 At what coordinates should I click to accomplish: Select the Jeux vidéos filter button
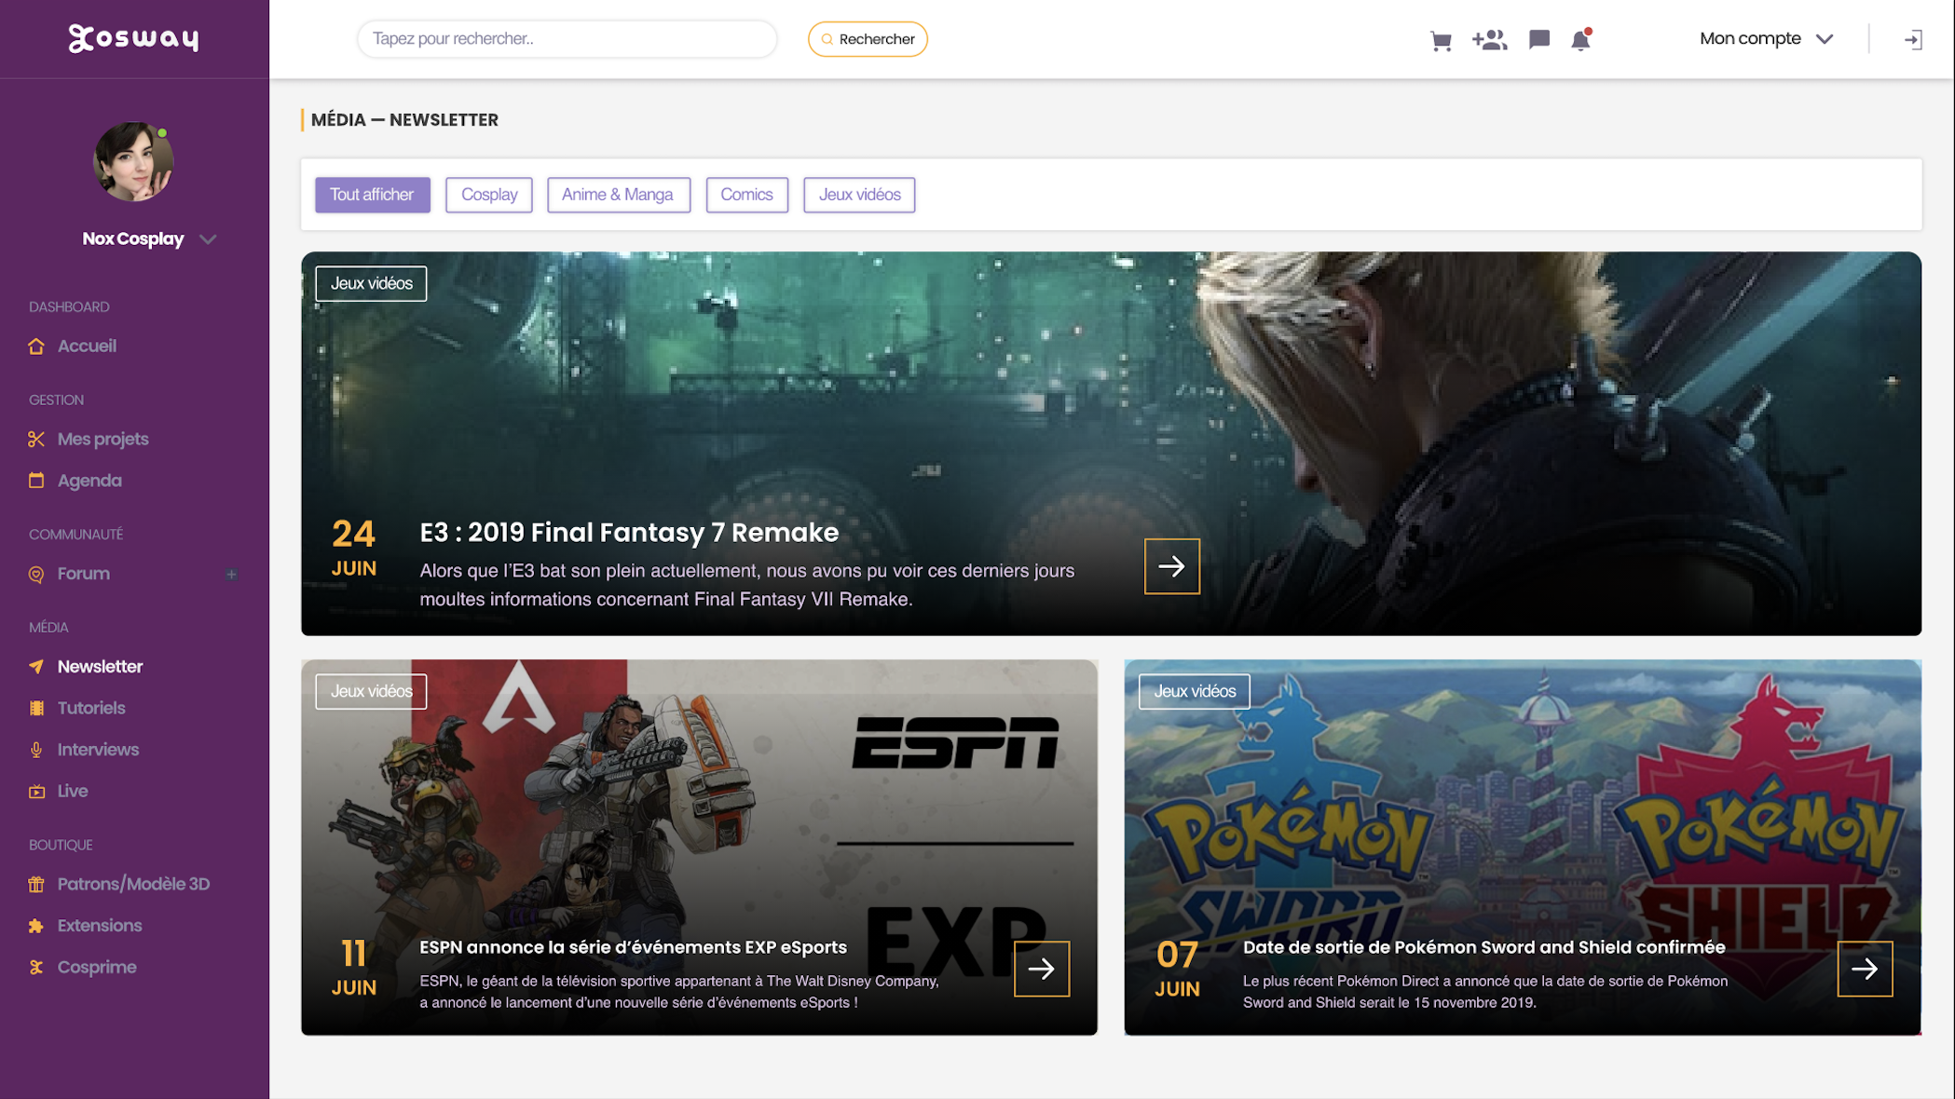click(x=858, y=195)
